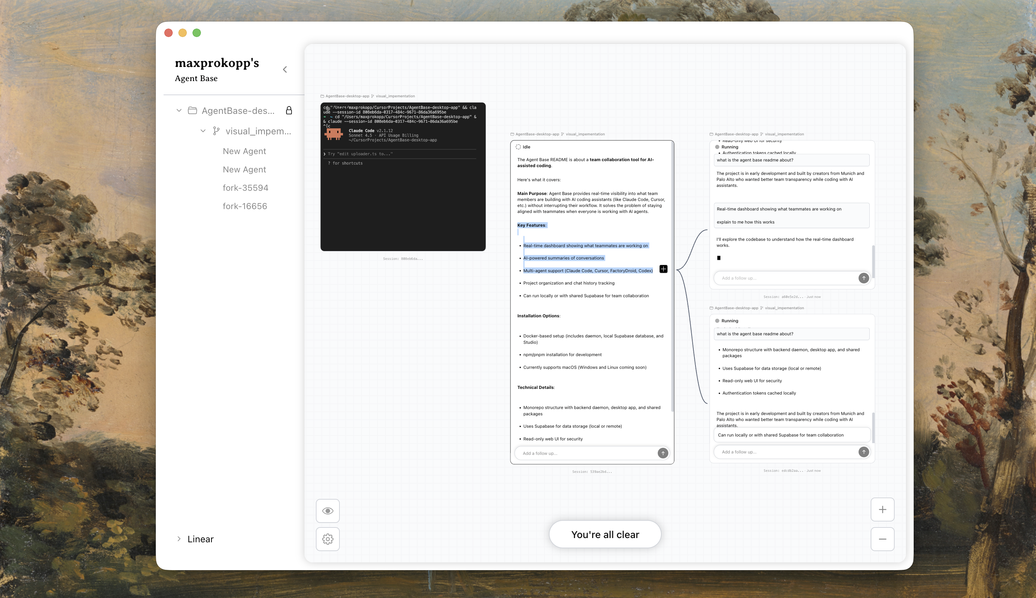1036x598 pixels.
Task: Minimize the window with the yellow button
Action: 183,33
